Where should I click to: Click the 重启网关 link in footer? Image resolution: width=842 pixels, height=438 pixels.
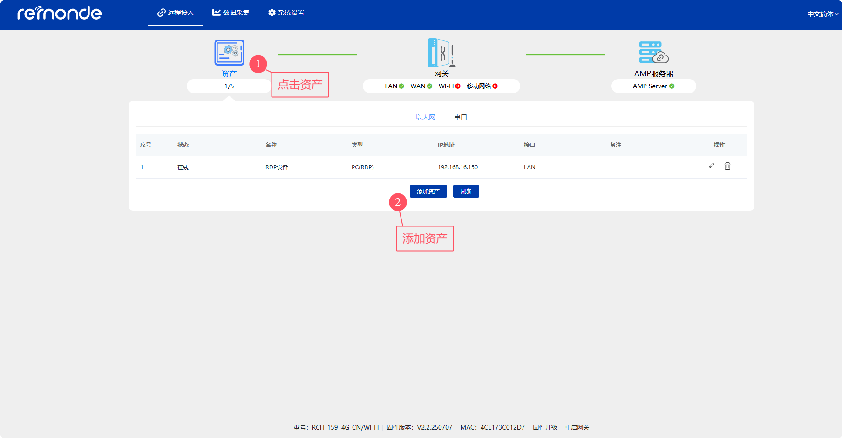click(577, 427)
